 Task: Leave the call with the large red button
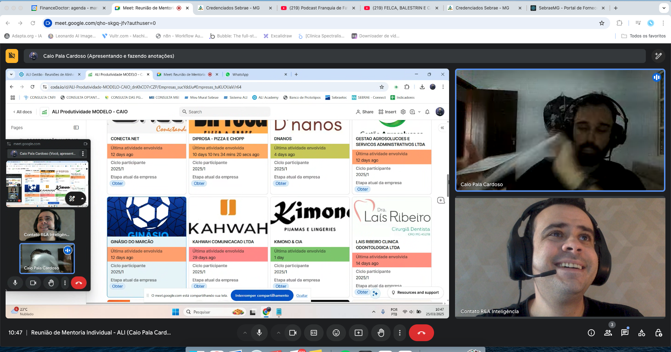421,333
